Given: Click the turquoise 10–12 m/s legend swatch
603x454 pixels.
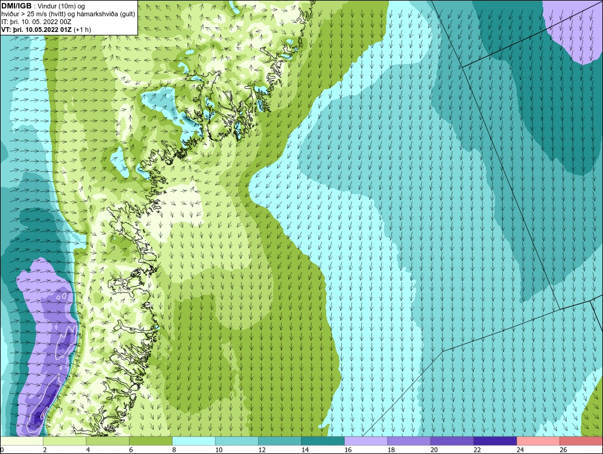Looking at the screenshot, I should click(x=237, y=441).
